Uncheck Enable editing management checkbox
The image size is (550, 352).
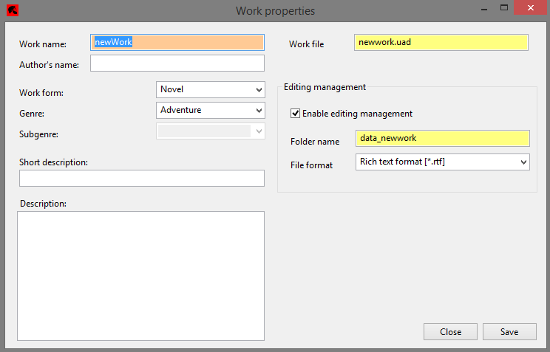point(295,114)
